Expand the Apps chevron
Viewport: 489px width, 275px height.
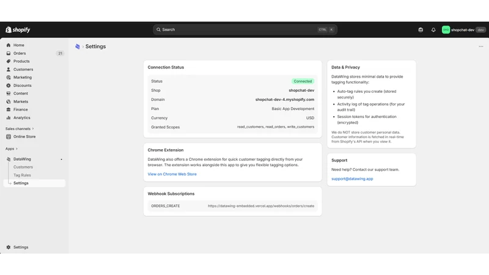click(17, 149)
